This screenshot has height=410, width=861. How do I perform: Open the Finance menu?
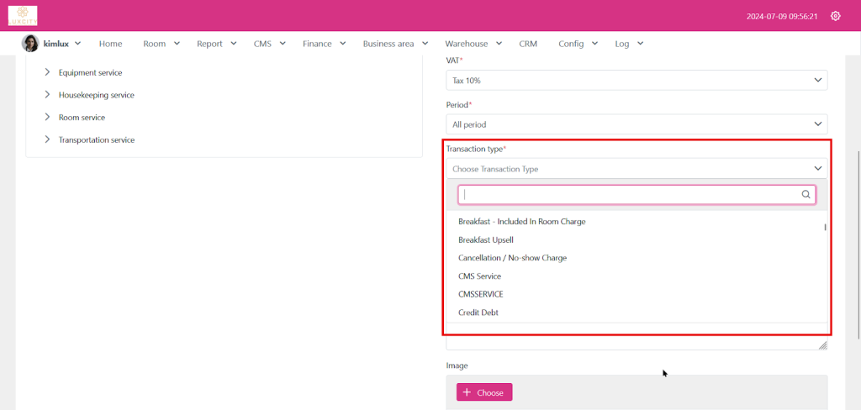[x=324, y=44]
